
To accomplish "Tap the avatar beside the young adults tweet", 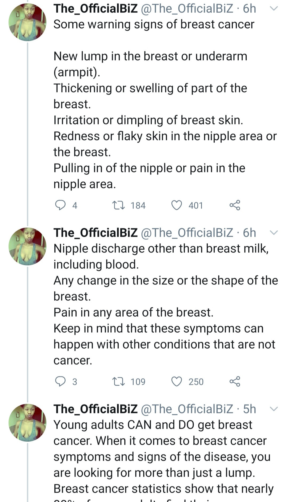I will pyautogui.click(x=27, y=423).
